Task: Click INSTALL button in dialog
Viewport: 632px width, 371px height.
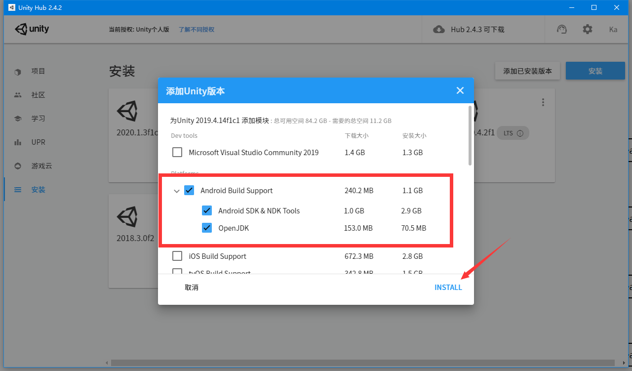Action: pyautogui.click(x=448, y=288)
